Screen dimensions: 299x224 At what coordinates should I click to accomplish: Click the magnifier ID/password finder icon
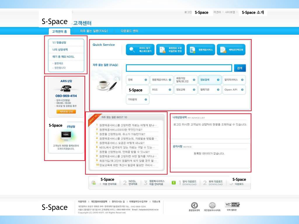pyautogui.click(x=132, y=50)
